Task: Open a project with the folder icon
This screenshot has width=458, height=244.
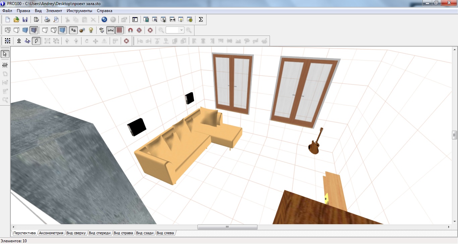Action: tap(16, 19)
